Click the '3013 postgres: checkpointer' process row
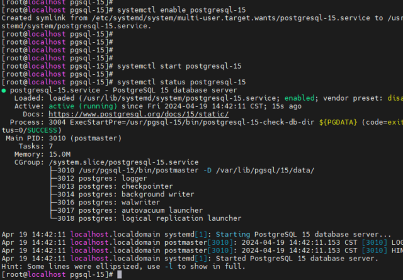The image size is (403, 280). tap(112, 186)
